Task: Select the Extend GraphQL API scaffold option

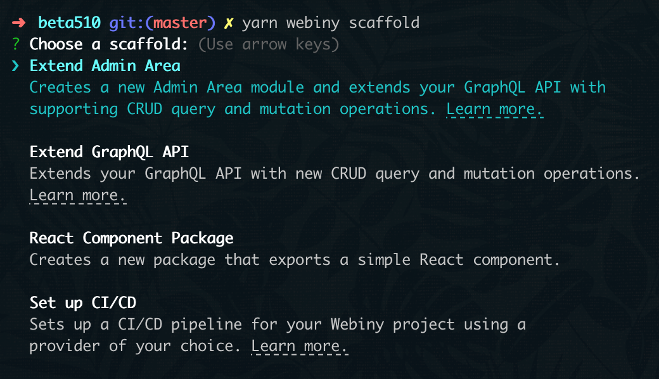Action: pos(109,152)
